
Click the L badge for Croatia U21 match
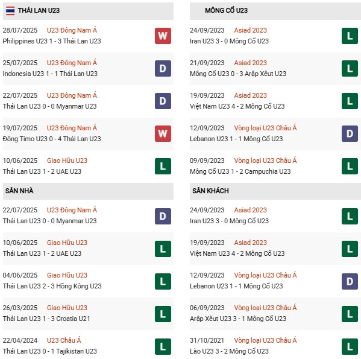[x=163, y=314]
